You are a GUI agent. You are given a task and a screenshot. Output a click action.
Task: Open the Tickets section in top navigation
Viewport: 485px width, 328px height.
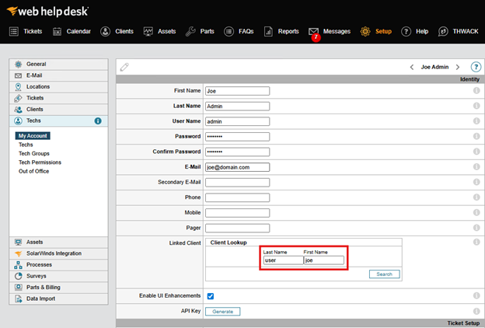coord(26,32)
